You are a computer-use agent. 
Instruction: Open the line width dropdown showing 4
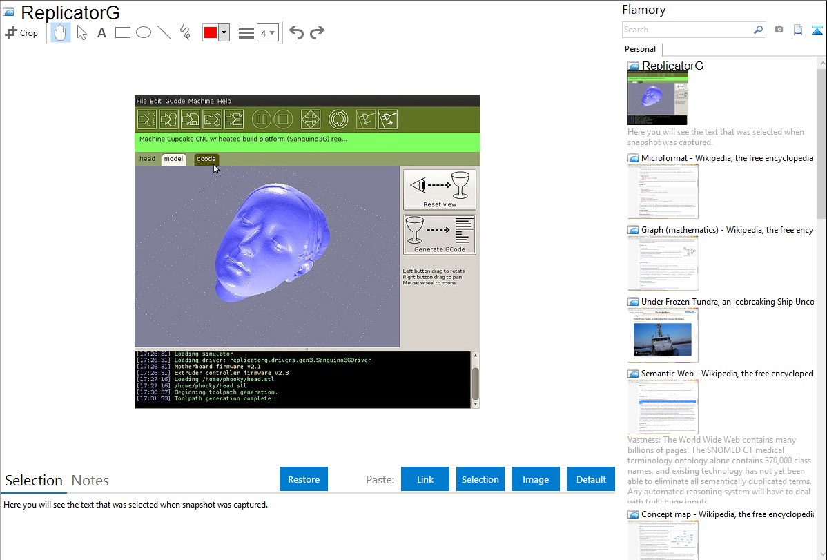coord(267,32)
